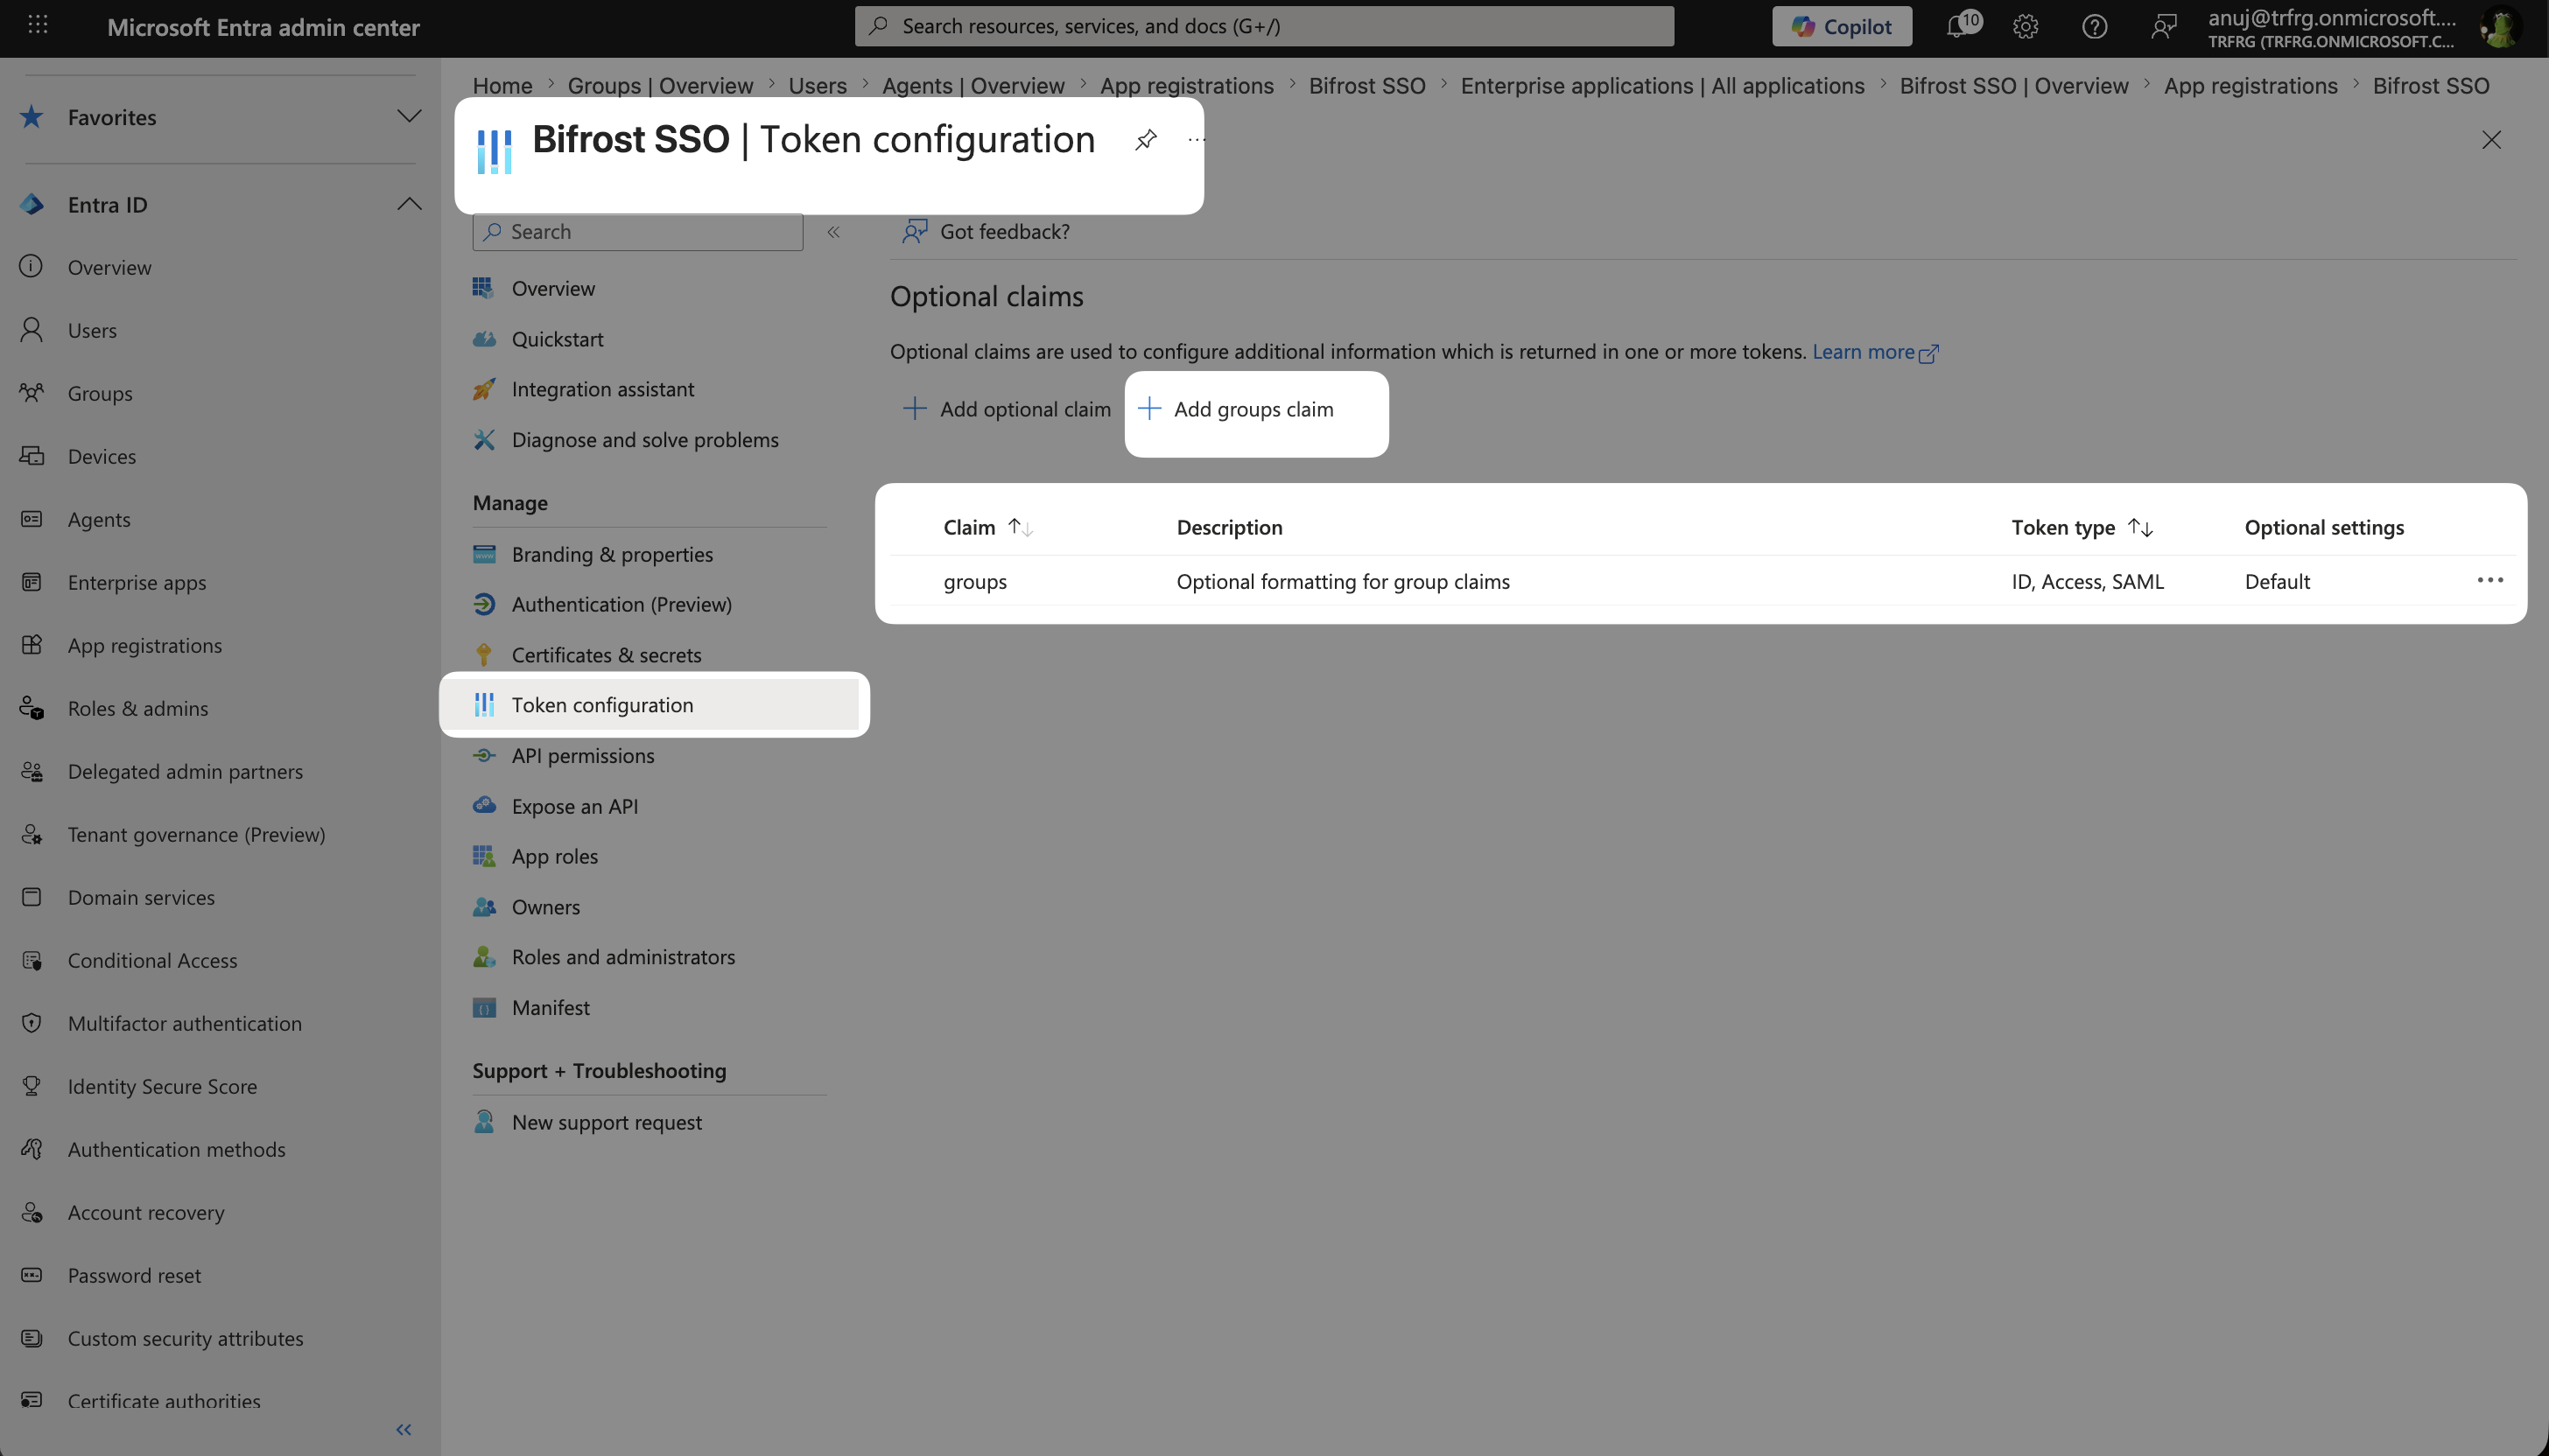Screen dimensions: 2549x1456
Task: Open Multifactor authentication
Action: [184, 1023]
